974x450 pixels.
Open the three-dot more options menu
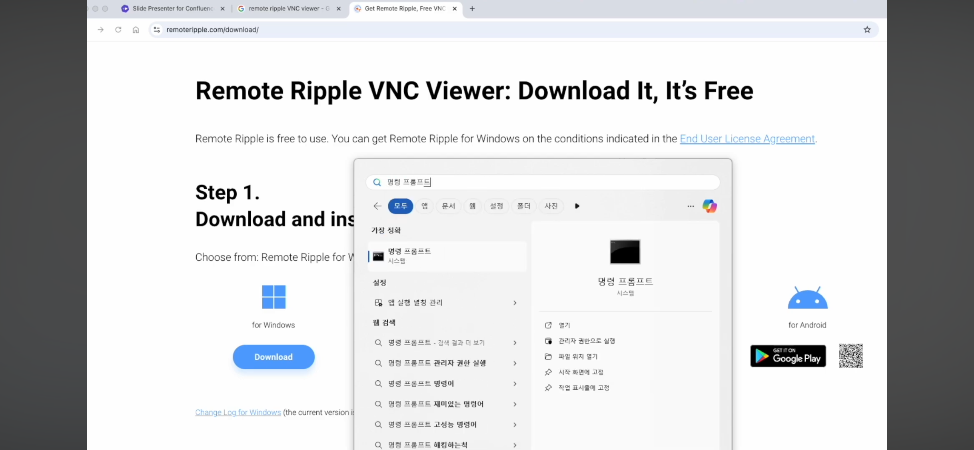tap(691, 206)
